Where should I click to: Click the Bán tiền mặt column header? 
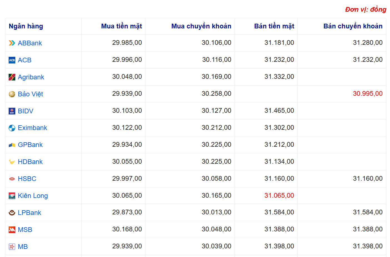pos(274,26)
